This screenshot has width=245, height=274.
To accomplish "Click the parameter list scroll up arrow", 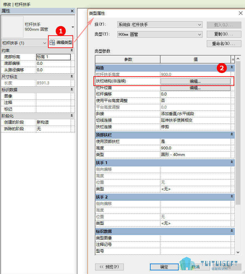I will [238, 59].
